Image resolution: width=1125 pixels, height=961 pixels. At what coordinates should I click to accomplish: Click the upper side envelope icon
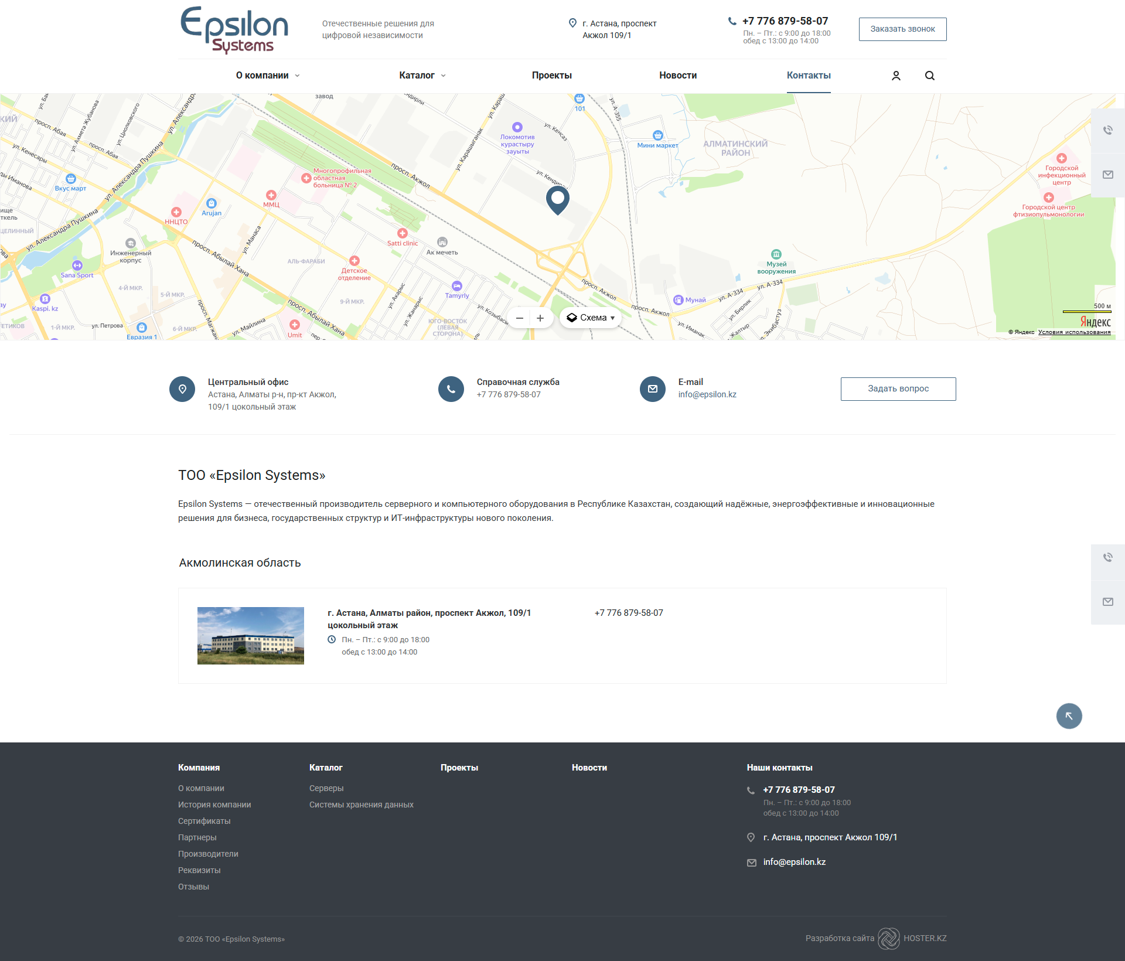[x=1107, y=175]
